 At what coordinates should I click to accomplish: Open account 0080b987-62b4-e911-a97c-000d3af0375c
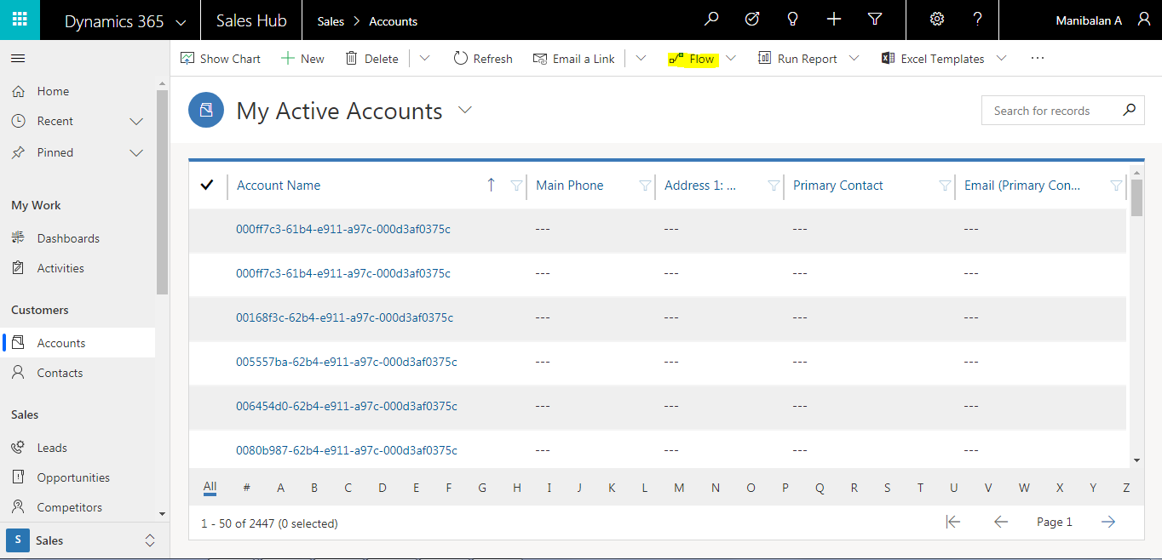(347, 450)
